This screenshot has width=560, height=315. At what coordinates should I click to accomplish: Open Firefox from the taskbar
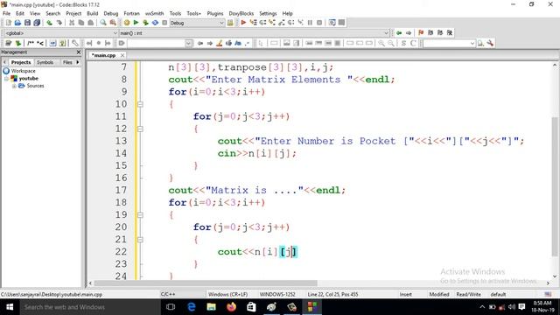pyautogui.click(x=231, y=307)
